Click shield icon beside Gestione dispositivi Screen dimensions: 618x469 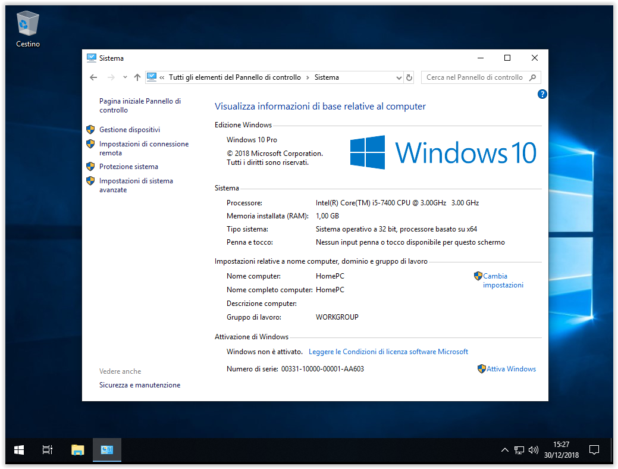pyautogui.click(x=90, y=130)
